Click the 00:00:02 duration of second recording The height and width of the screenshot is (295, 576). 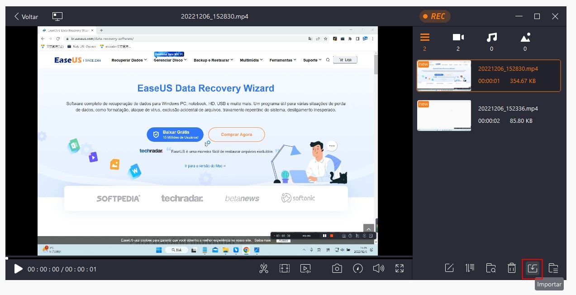coord(489,121)
